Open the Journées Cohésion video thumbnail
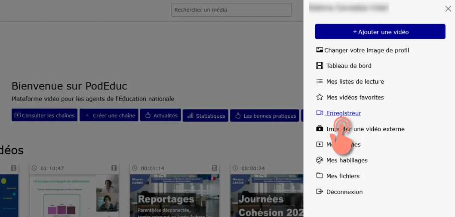The width and height of the screenshot is (455, 217). pyautogui.click(x=267, y=195)
